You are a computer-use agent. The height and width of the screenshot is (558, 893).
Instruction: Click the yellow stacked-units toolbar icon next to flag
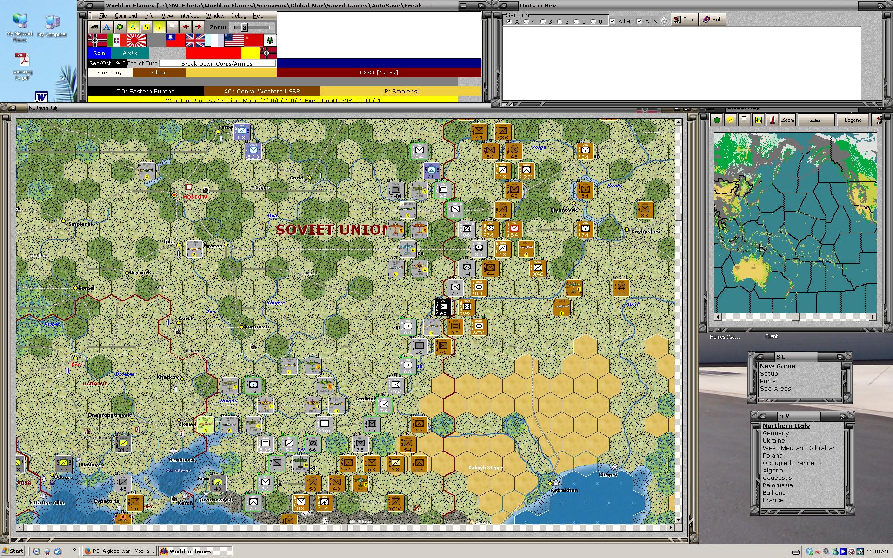coord(146,27)
